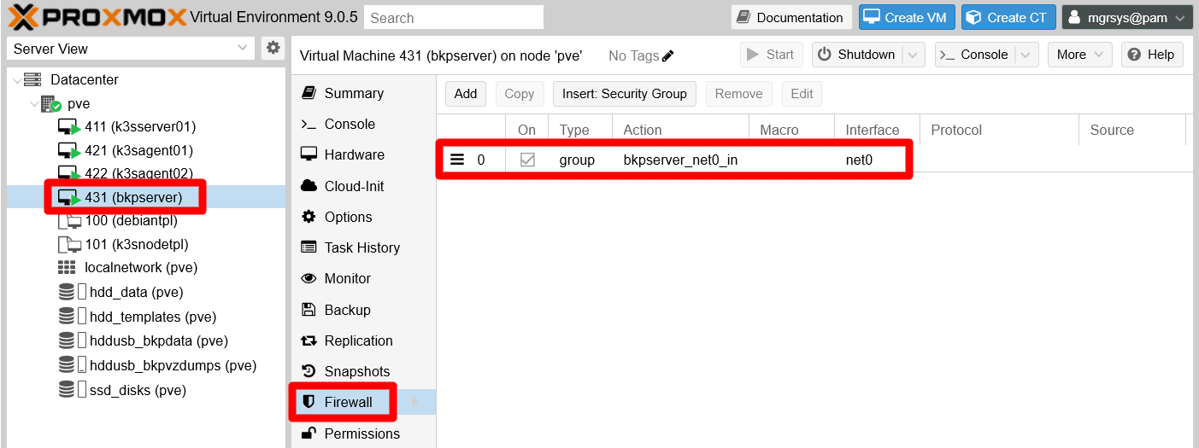Viewport: 1199px width, 448px height.
Task: Open the Hardware tab
Action: tap(363, 154)
